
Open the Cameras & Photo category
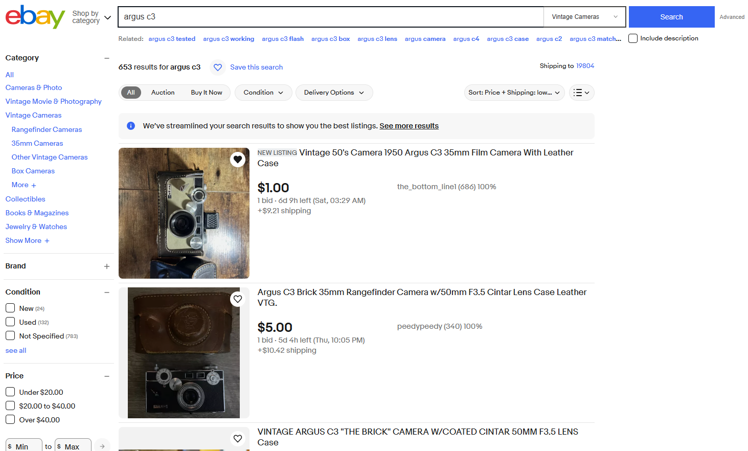(34, 87)
